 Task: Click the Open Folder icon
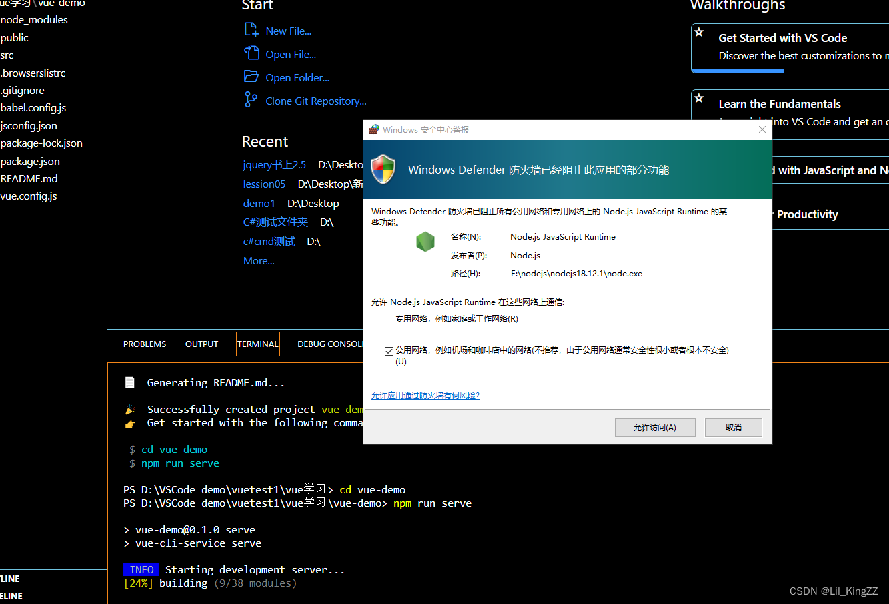point(251,77)
